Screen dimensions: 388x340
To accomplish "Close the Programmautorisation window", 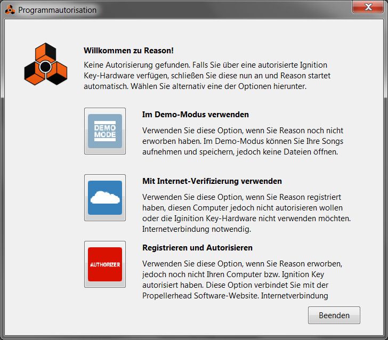I will click(x=368, y=7).
